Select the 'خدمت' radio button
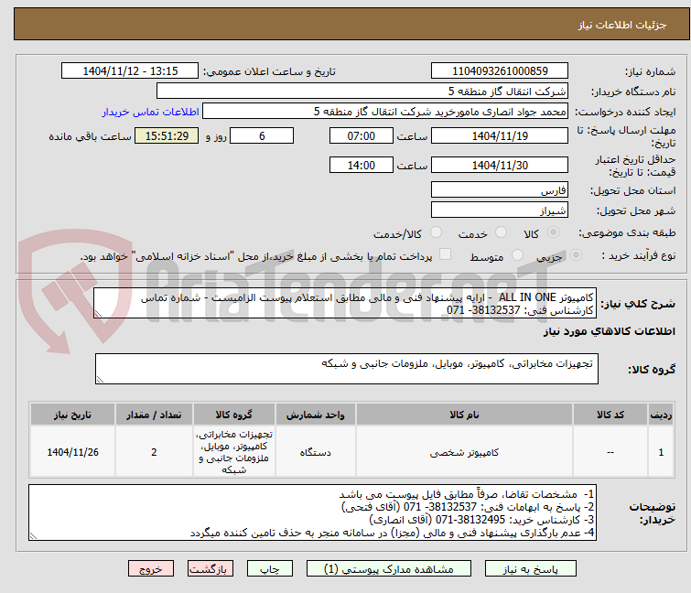The width and height of the screenshot is (691, 593). pyautogui.click(x=501, y=232)
